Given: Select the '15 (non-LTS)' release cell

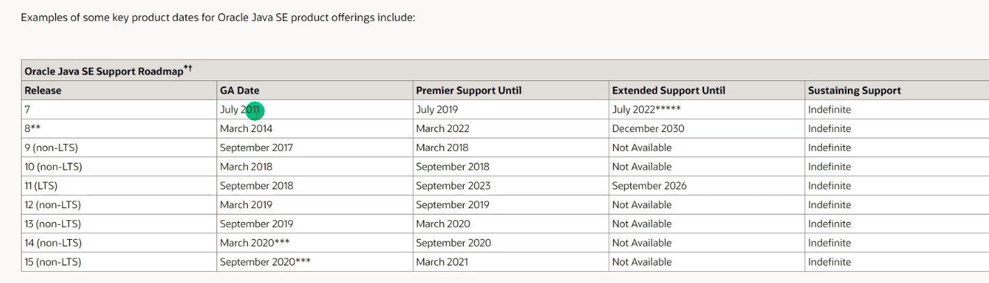Looking at the screenshot, I should (x=52, y=262).
